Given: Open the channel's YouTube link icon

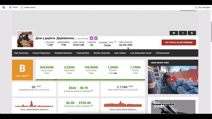Looking at the screenshot, I should pyautogui.click(x=174, y=33).
